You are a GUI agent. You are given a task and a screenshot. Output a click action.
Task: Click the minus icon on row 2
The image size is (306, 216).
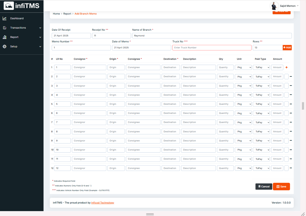coord(291,76)
